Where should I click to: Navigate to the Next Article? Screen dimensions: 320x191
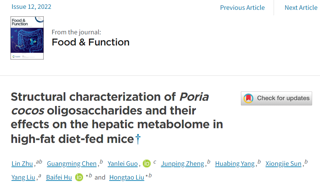(301, 8)
